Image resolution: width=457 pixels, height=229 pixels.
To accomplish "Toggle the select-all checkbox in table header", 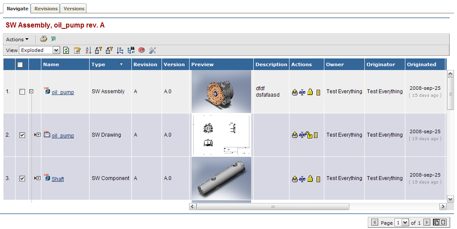I will pyautogui.click(x=20, y=65).
